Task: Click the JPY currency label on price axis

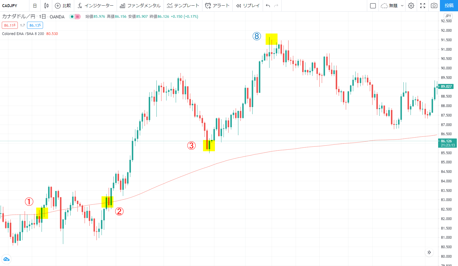Action: click(448, 16)
